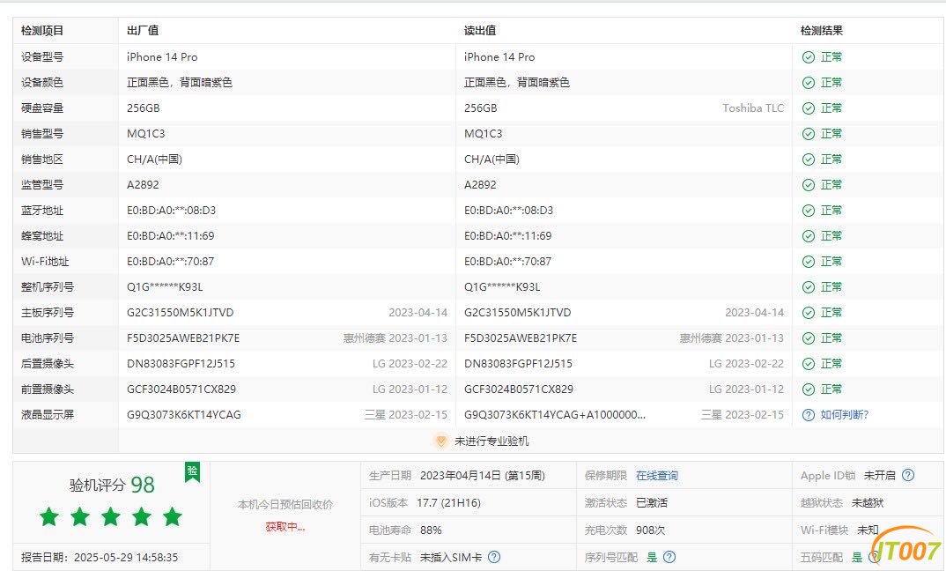946x571 pixels.
Task: Click the Toshiba TLC storage label
Action: click(754, 108)
